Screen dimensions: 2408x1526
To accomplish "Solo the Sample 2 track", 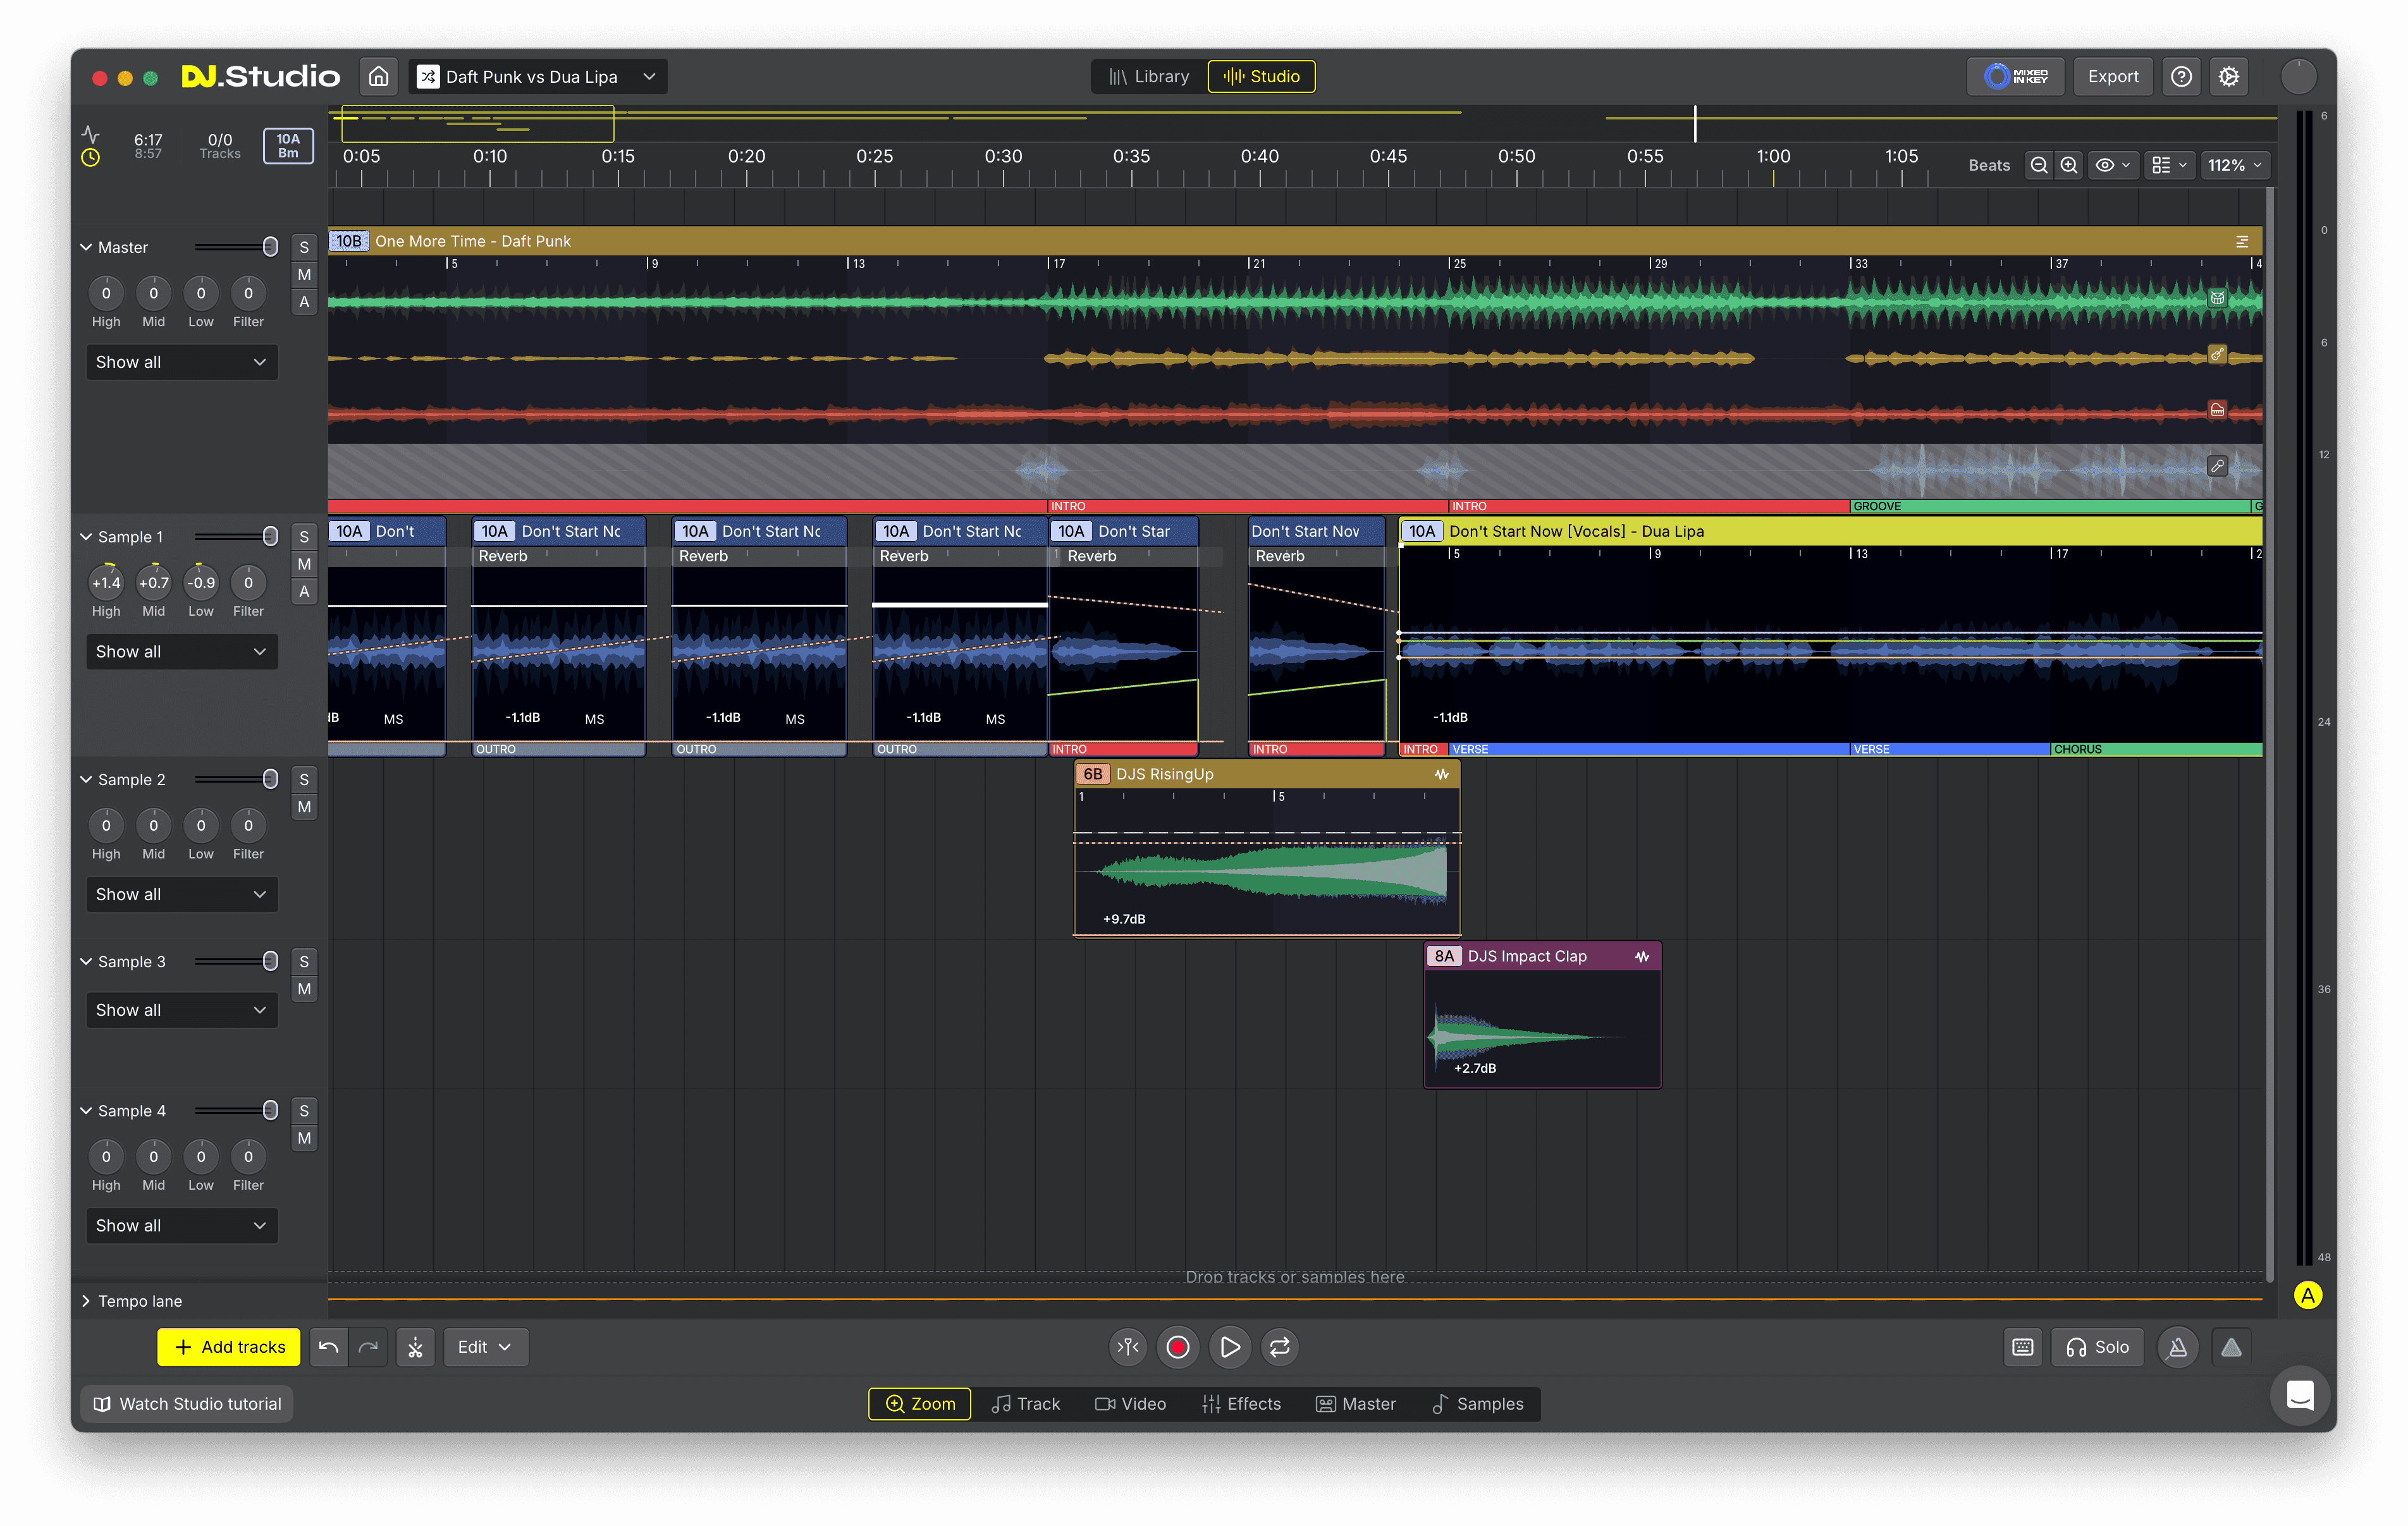I will pyautogui.click(x=304, y=780).
